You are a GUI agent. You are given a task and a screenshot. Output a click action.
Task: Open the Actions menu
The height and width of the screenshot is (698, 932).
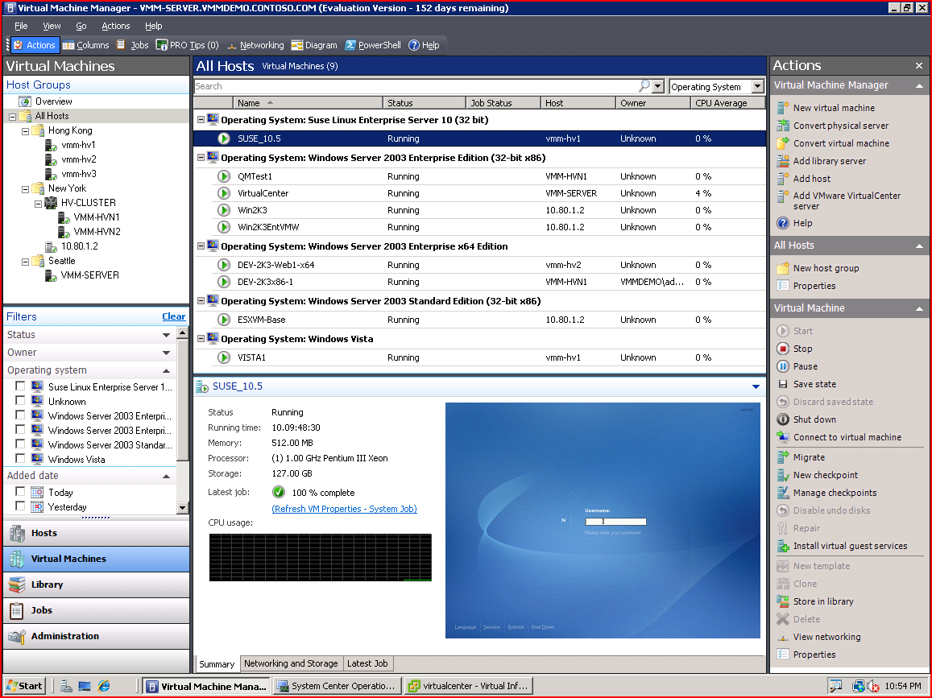pyautogui.click(x=116, y=26)
